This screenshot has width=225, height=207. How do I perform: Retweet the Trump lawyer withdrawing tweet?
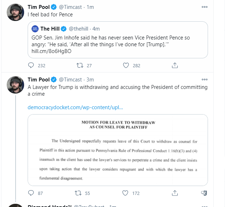78,193
